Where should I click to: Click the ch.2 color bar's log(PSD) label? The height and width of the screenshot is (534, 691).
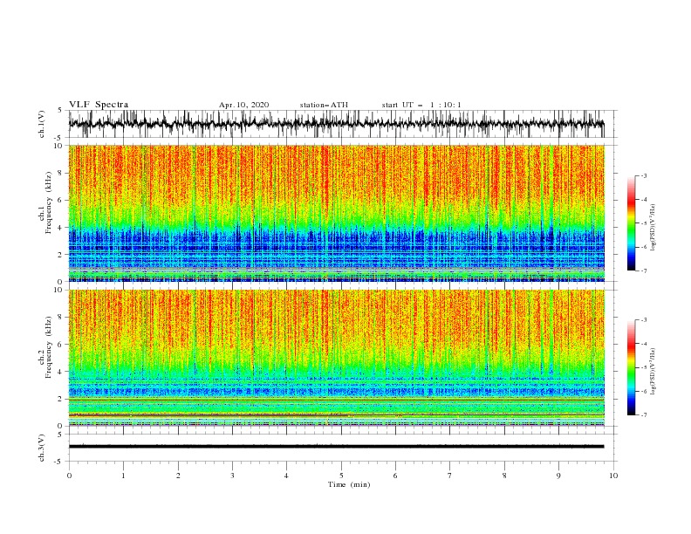click(653, 372)
